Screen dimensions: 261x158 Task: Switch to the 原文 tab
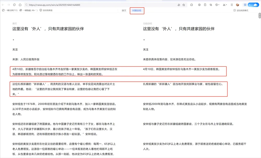[x=124, y=10]
